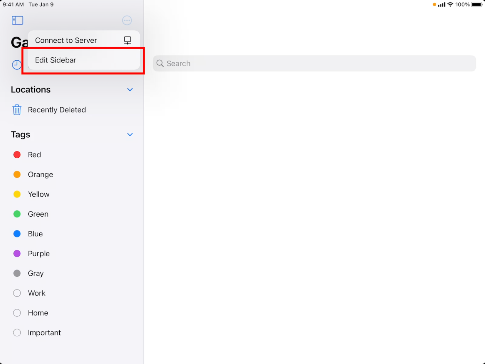Click the Recently Deleted trash icon
This screenshot has width=485, height=364.
tap(17, 110)
